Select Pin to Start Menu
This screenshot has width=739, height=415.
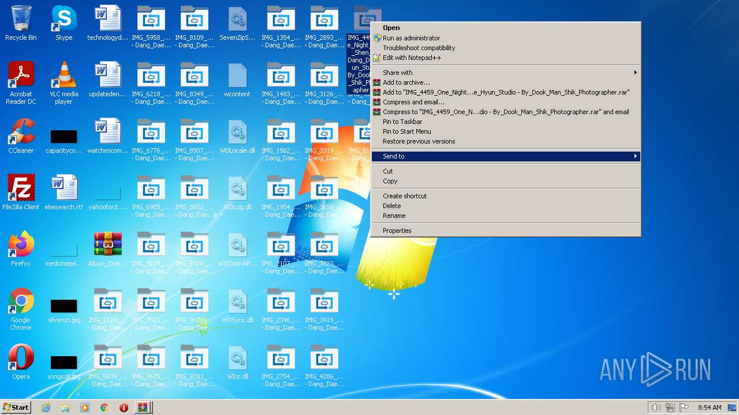point(506,131)
